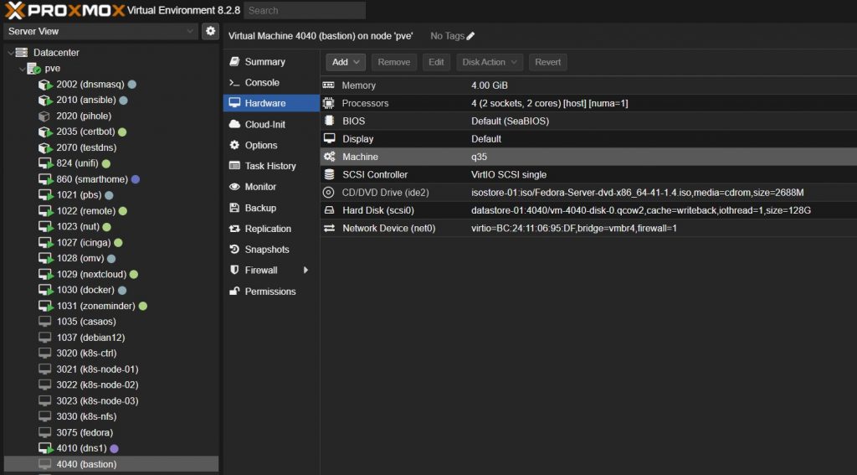Select the 1029 (nextcloud) VM in tree
This screenshot has height=475, width=857.
coord(91,274)
